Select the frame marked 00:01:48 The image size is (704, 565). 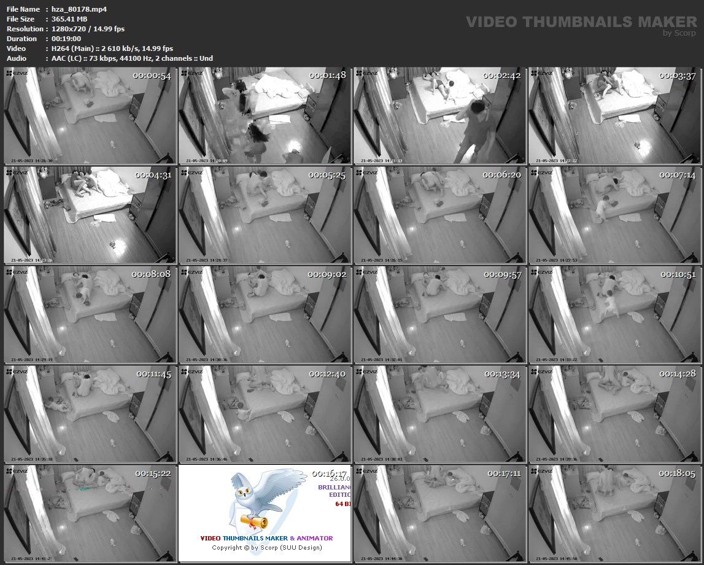click(265, 115)
